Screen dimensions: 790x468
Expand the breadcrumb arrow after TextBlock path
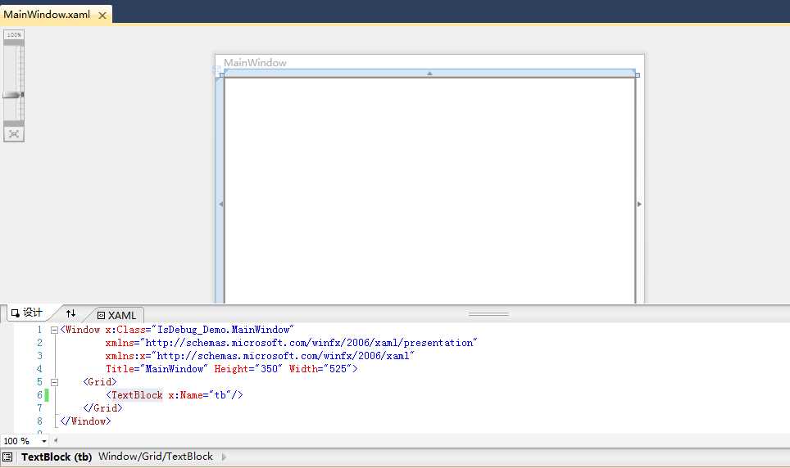tap(224, 457)
